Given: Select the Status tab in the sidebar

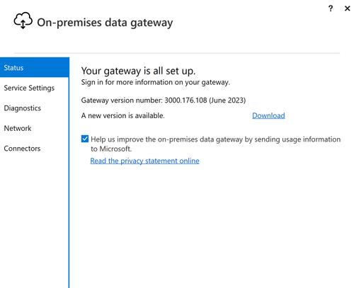Looking at the screenshot, I should click(x=35, y=67).
